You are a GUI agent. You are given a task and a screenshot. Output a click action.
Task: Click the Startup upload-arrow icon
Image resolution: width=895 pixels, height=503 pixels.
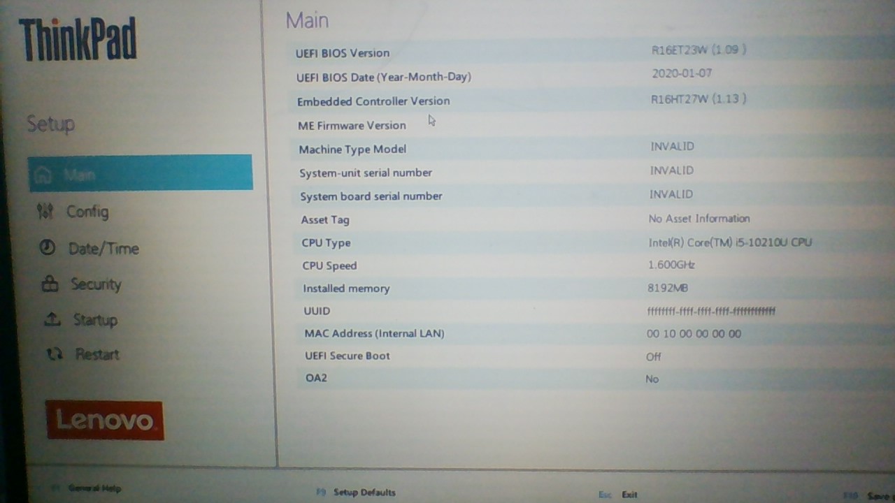(x=52, y=319)
